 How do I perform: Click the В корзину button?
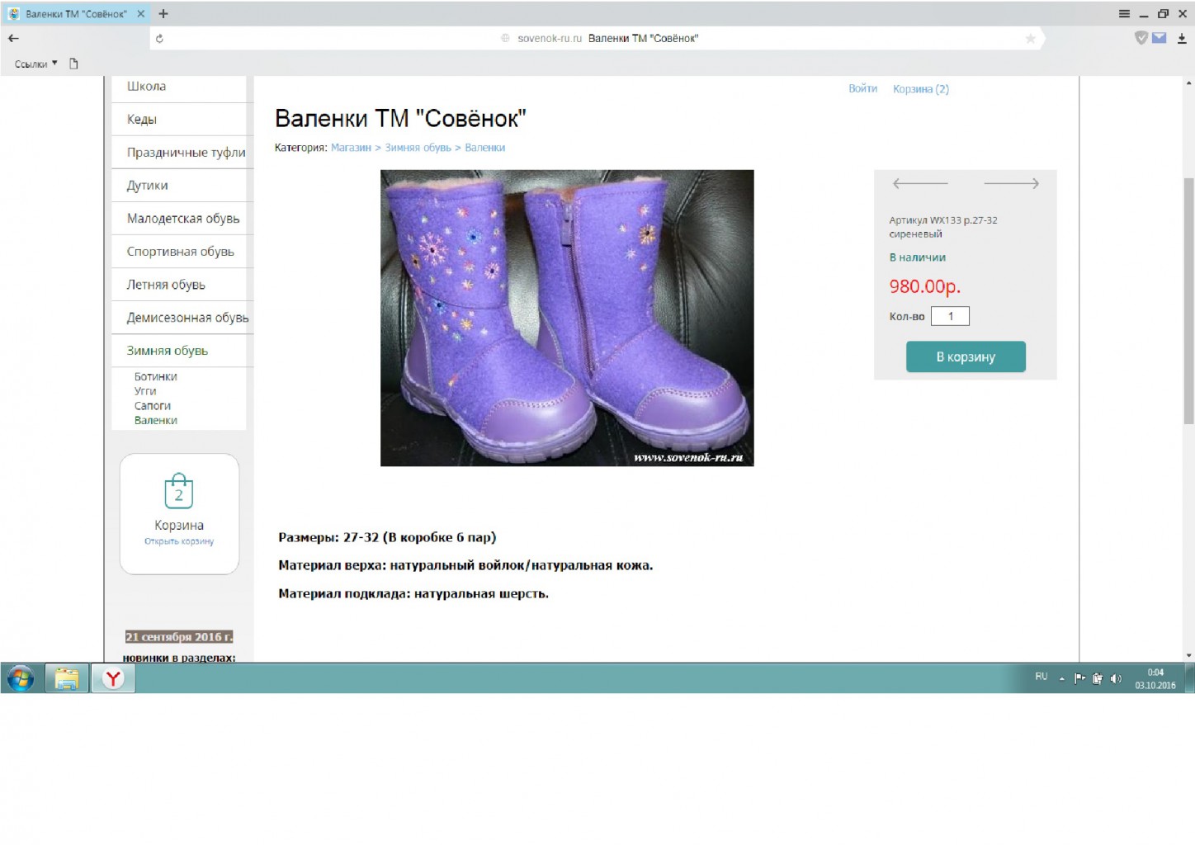click(966, 356)
